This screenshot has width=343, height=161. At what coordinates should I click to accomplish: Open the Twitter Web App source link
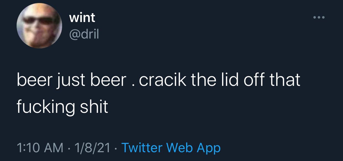tap(171, 148)
